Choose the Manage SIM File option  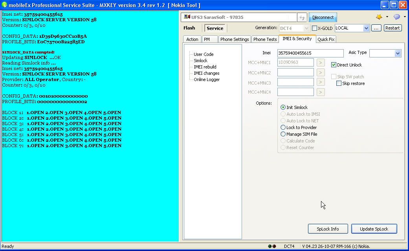tap(283, 134)
